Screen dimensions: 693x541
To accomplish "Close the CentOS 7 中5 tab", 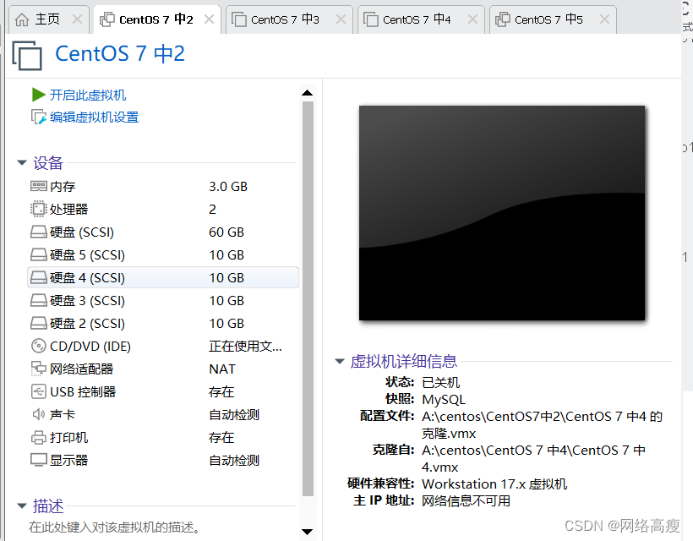I will [604, 19].
